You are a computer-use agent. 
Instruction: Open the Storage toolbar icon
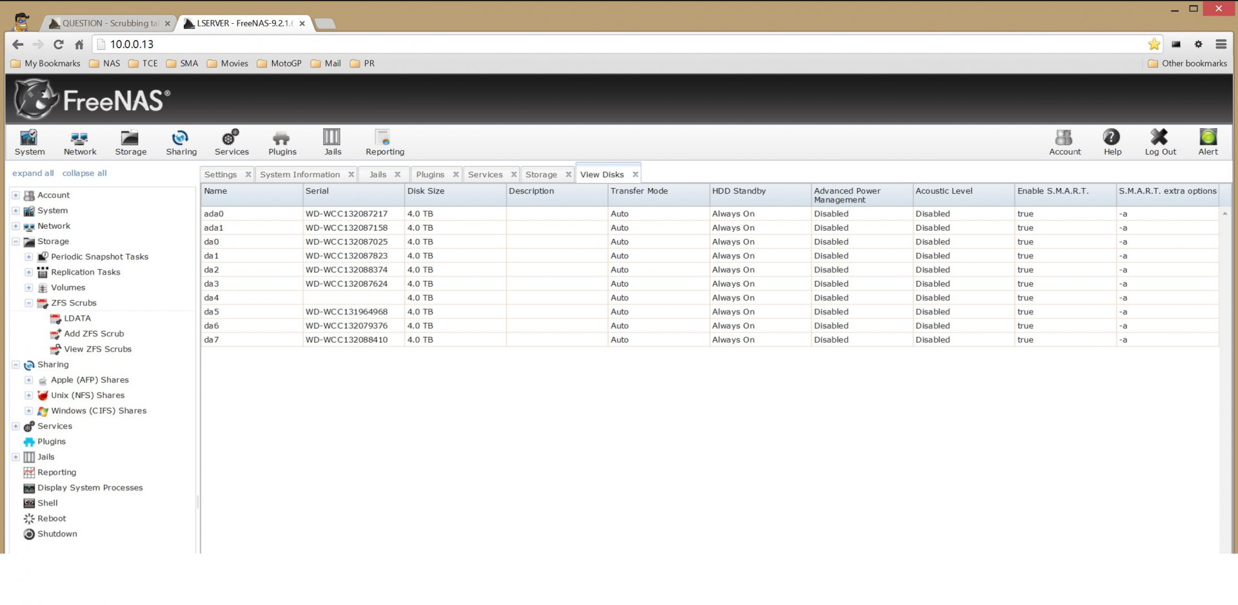(x=130, y=142)
